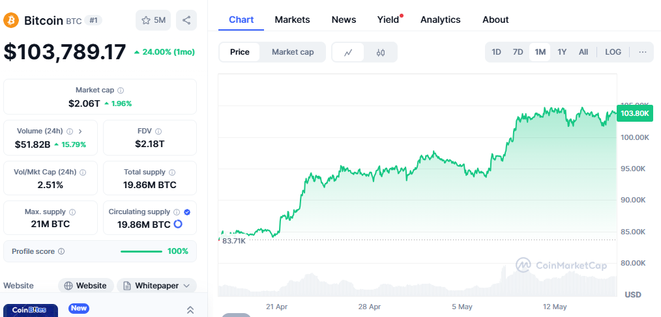Click the Profile score info icon
The image size is (661, 317).
(x=61, y=251)
